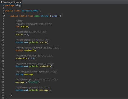Click 'System.out.println(numInt);' statement

[32, 42]
